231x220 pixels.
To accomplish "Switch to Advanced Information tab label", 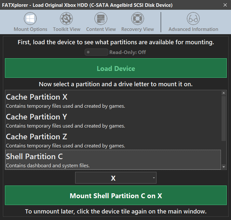I will [193, 29].
